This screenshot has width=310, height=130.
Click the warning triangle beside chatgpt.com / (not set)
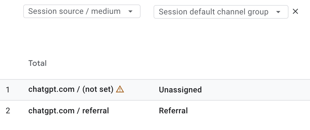[120, 89]
